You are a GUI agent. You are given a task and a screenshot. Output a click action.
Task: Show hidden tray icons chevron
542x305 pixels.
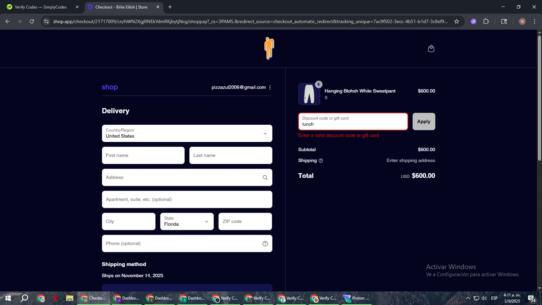tap(468, 298)
